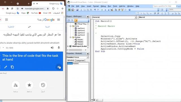Open the View menu
Image resolution: width=181 pixels, height=102 pixels.
pyautogui.click(x=83, y=6)
